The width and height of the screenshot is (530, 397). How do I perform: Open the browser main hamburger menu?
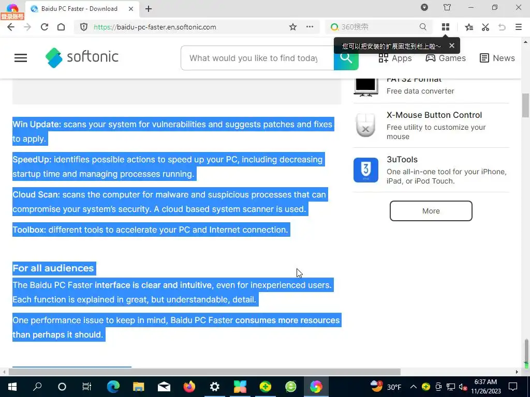(x=519, y=27)
